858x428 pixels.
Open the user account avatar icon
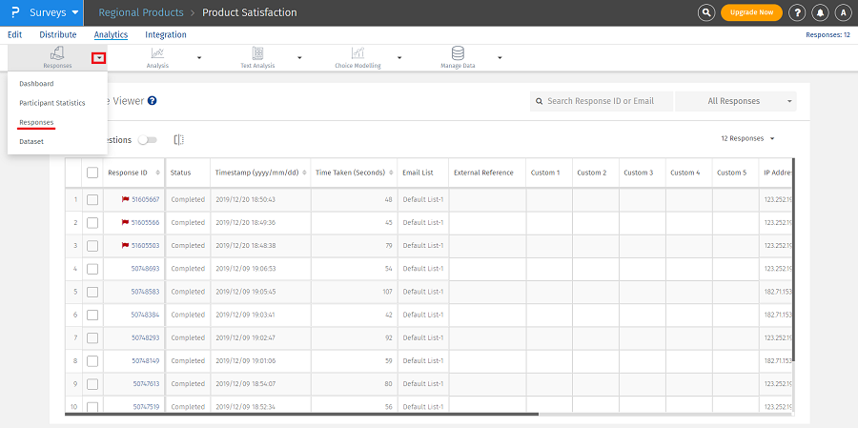843,12
